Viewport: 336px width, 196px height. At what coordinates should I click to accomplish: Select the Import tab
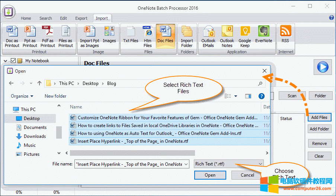tap(102, 18)
